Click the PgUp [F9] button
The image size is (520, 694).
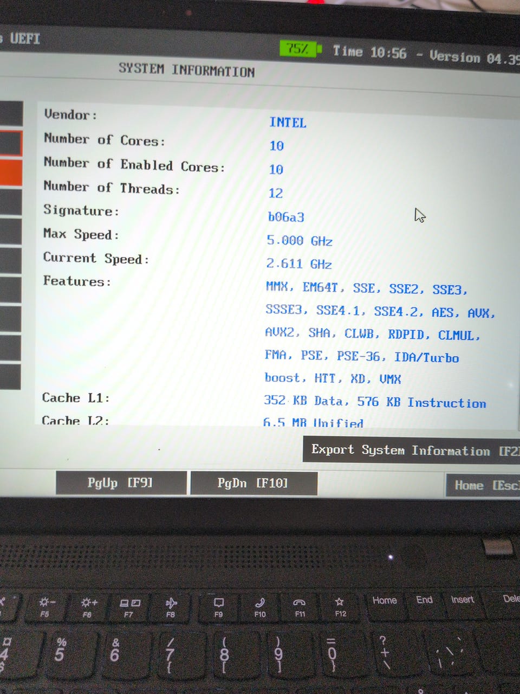121,483
